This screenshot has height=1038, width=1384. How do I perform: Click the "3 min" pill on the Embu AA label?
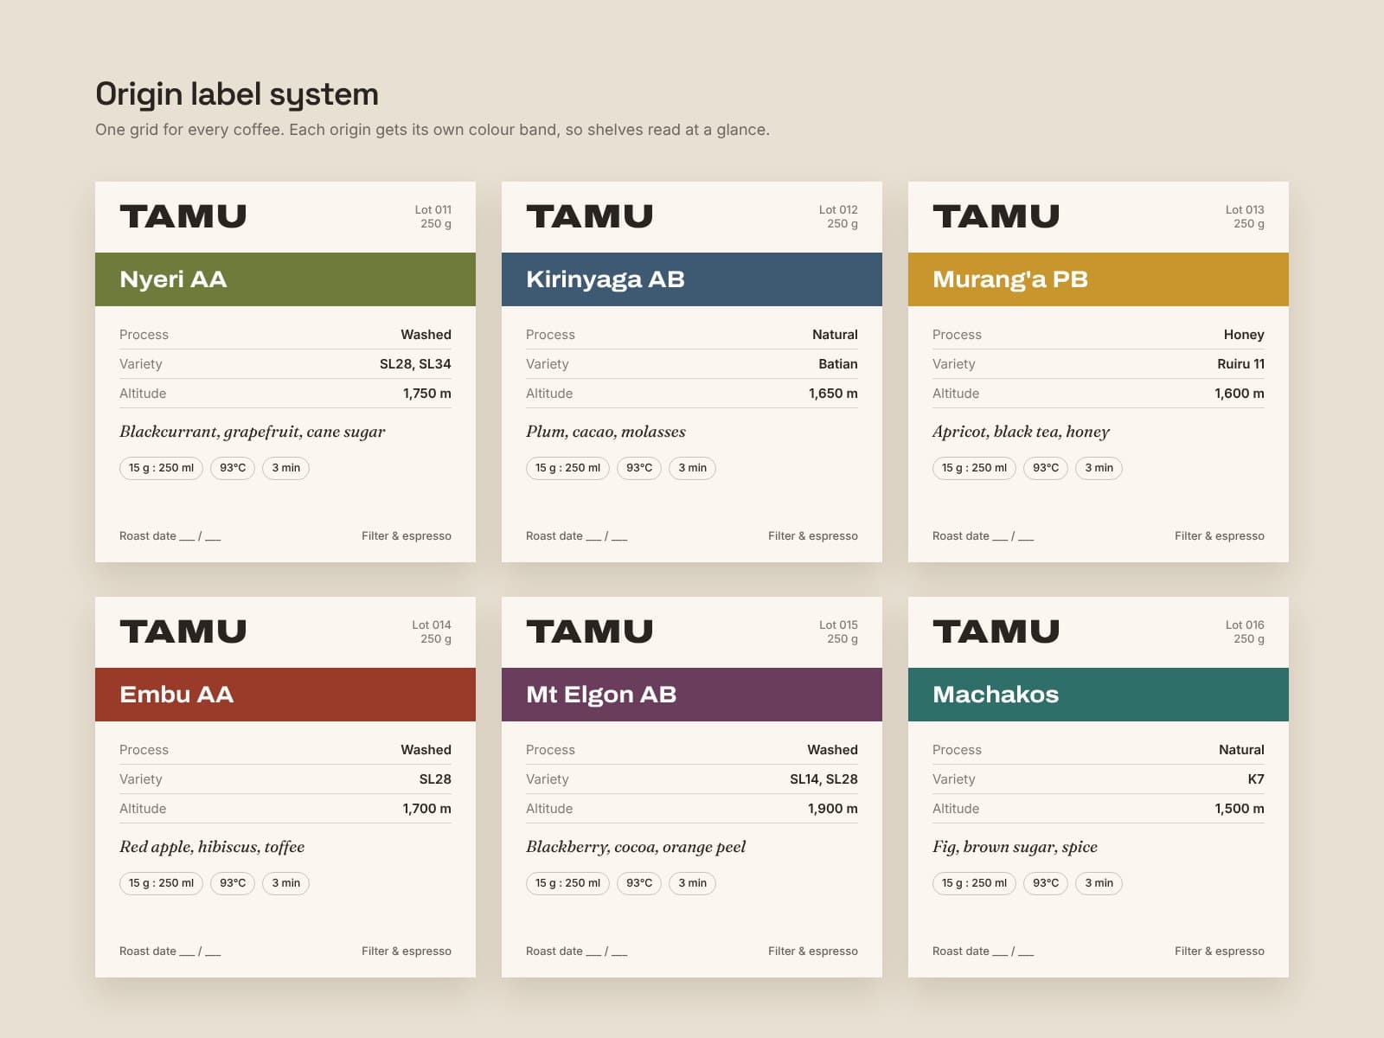point(285,883)
